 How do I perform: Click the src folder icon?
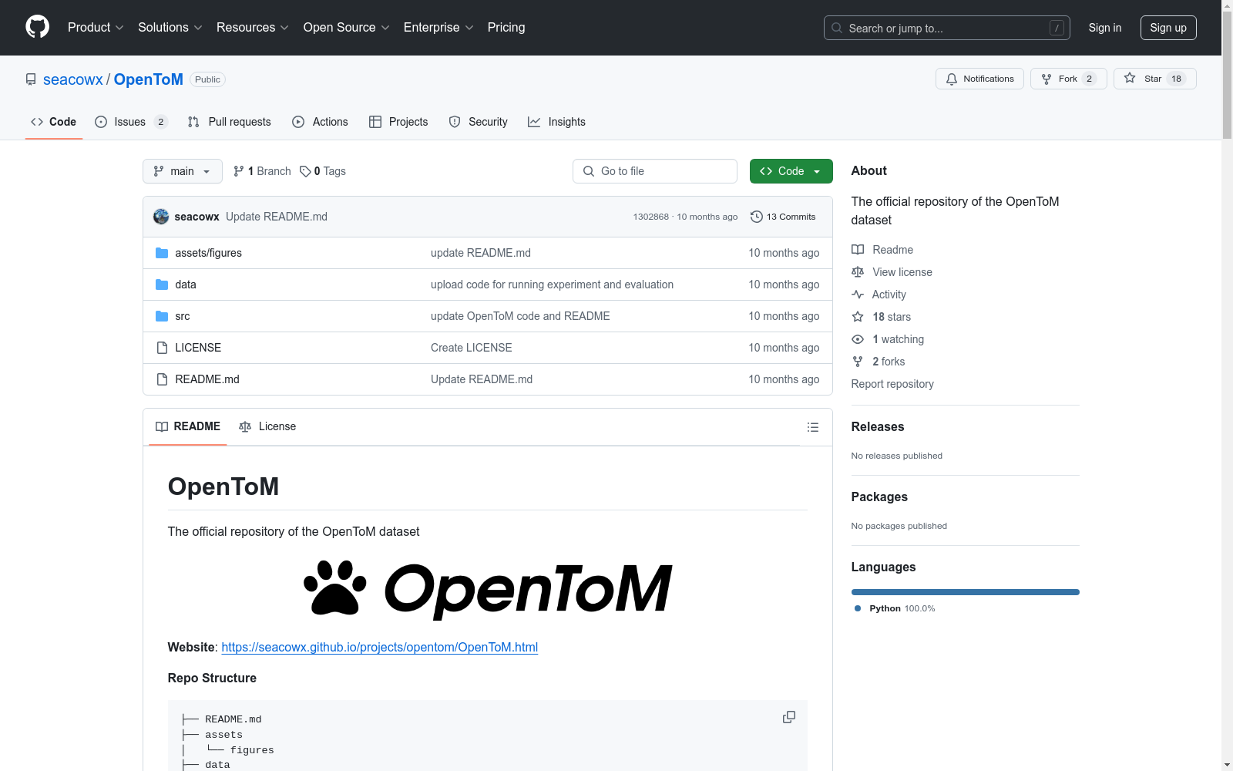tap(162, 316)
